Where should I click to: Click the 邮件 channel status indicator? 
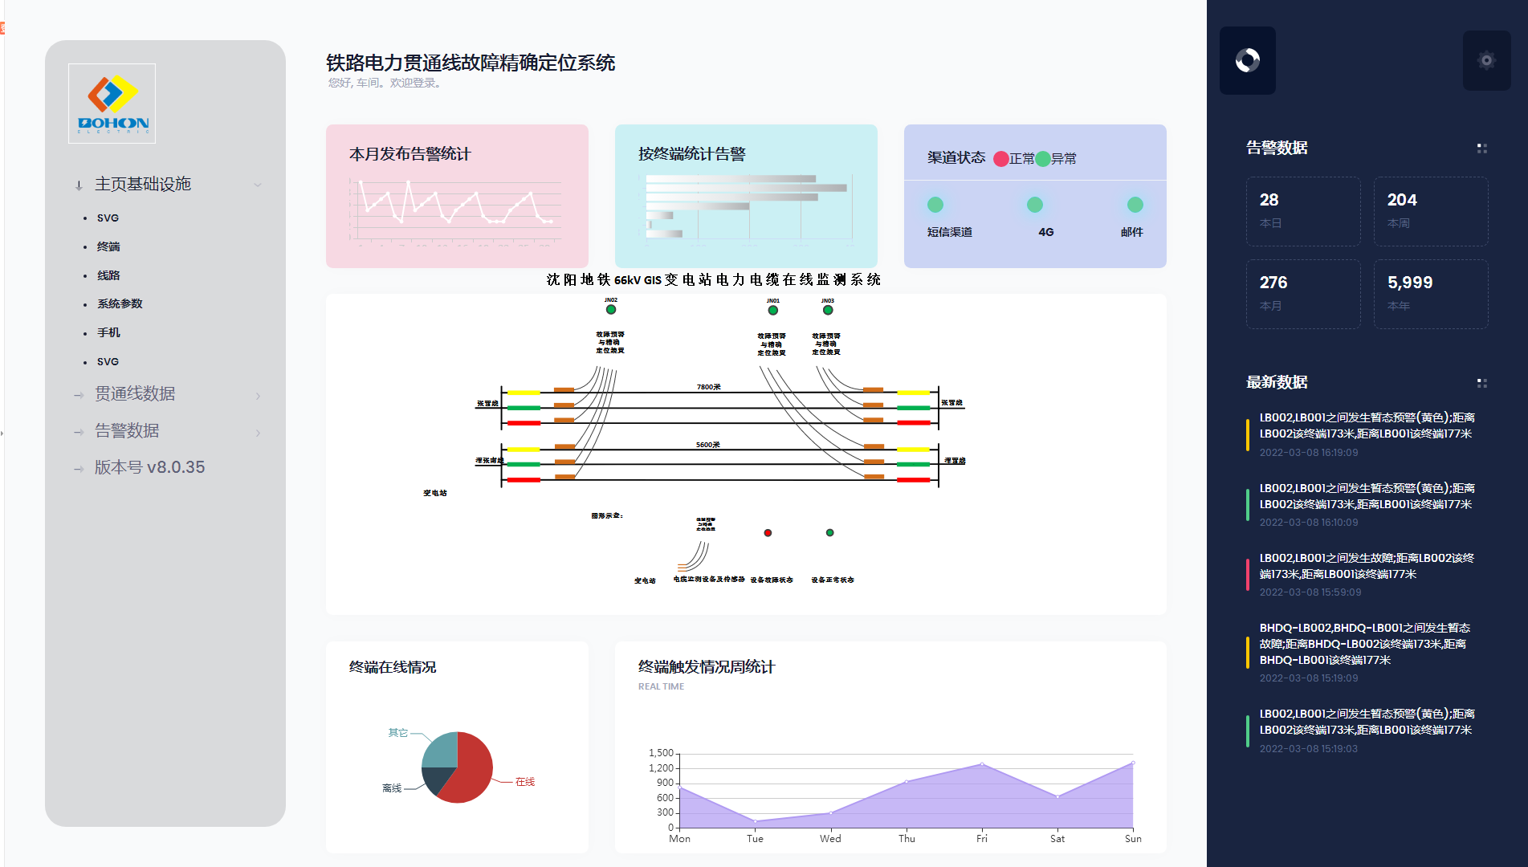[1134, 205]
